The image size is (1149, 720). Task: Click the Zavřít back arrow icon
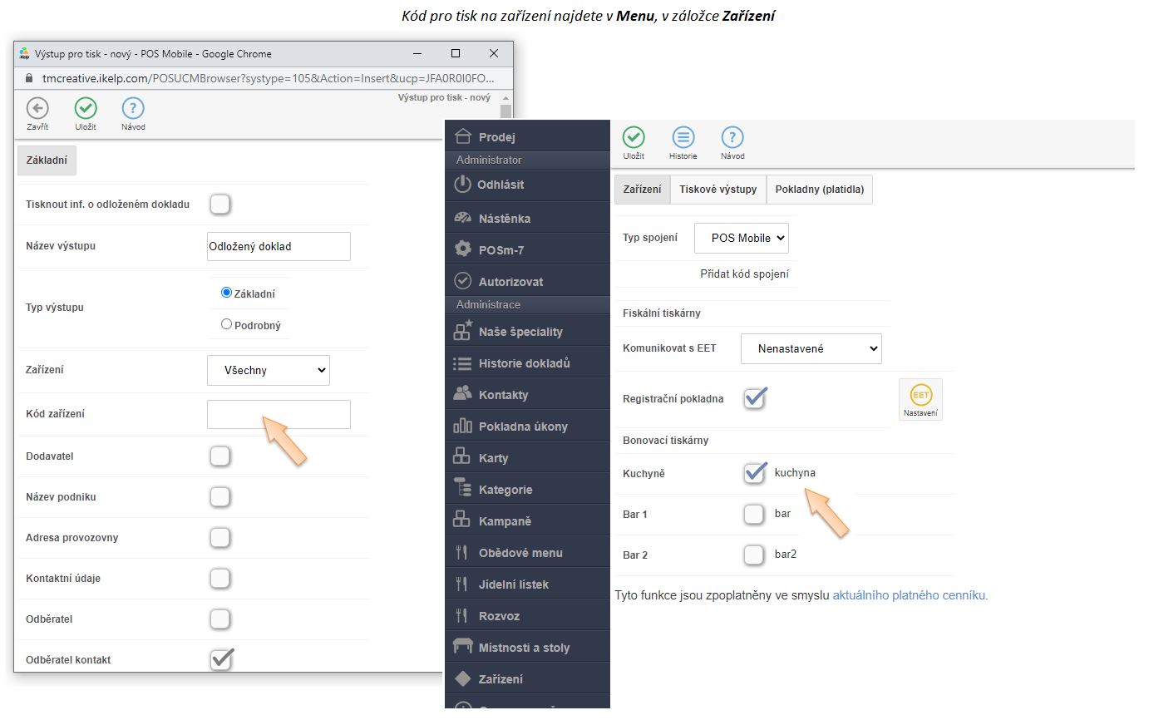[x=37, y=108]
